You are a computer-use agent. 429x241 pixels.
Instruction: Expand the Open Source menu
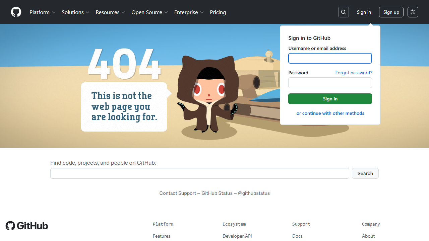(x=149, y=12)
